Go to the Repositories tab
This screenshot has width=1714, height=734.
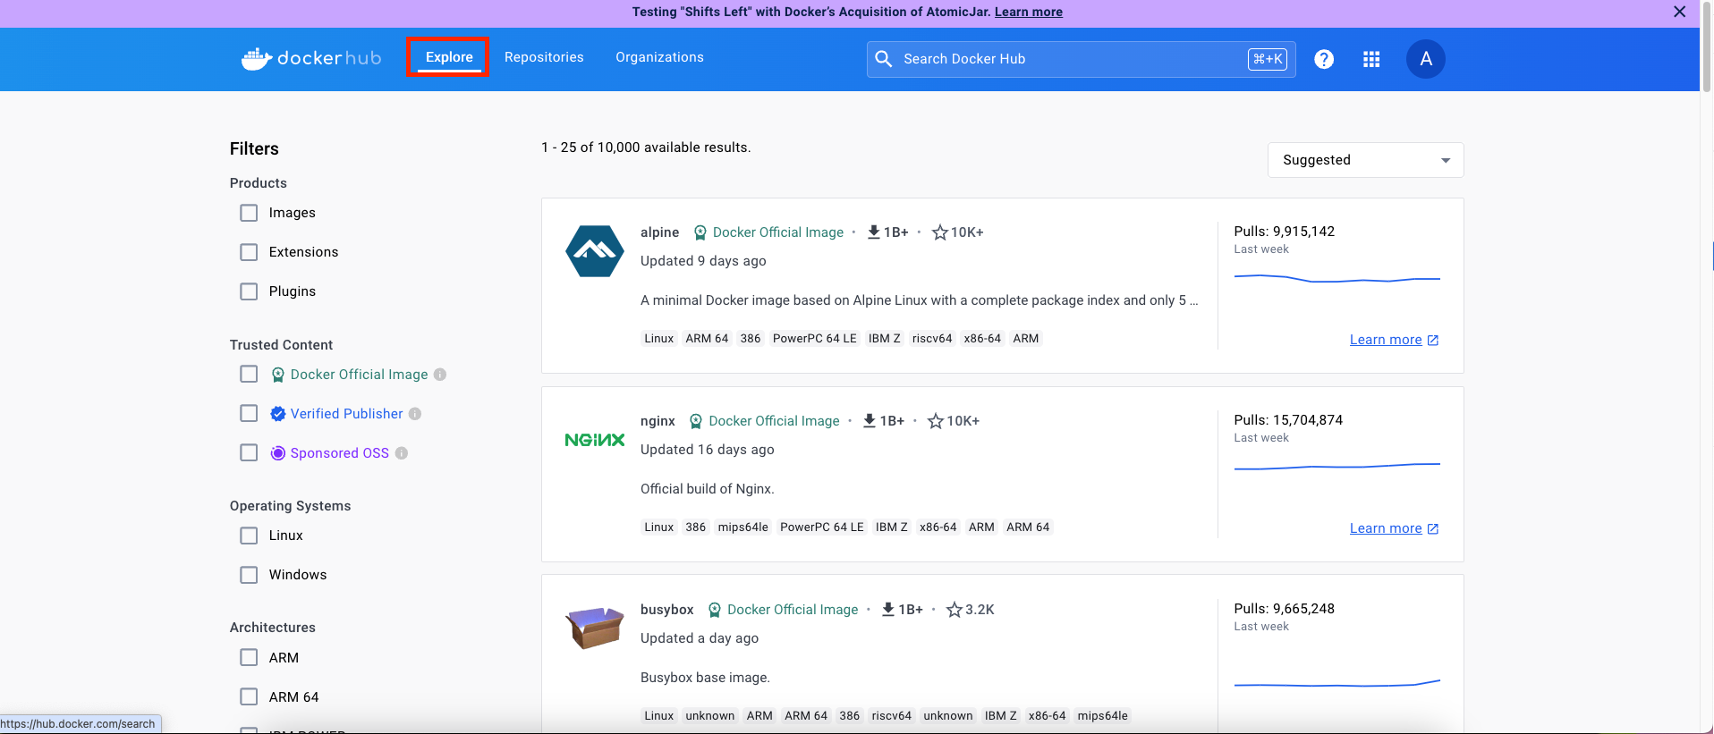(544, 57)
